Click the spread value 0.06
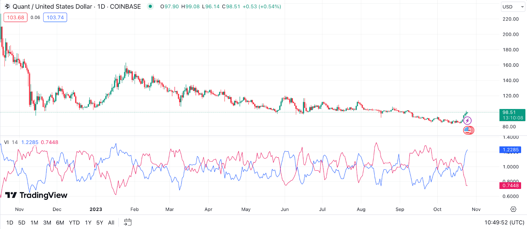The width and height of the screenshot is (527, 229). pyautogui.click(x=35, y=17)
